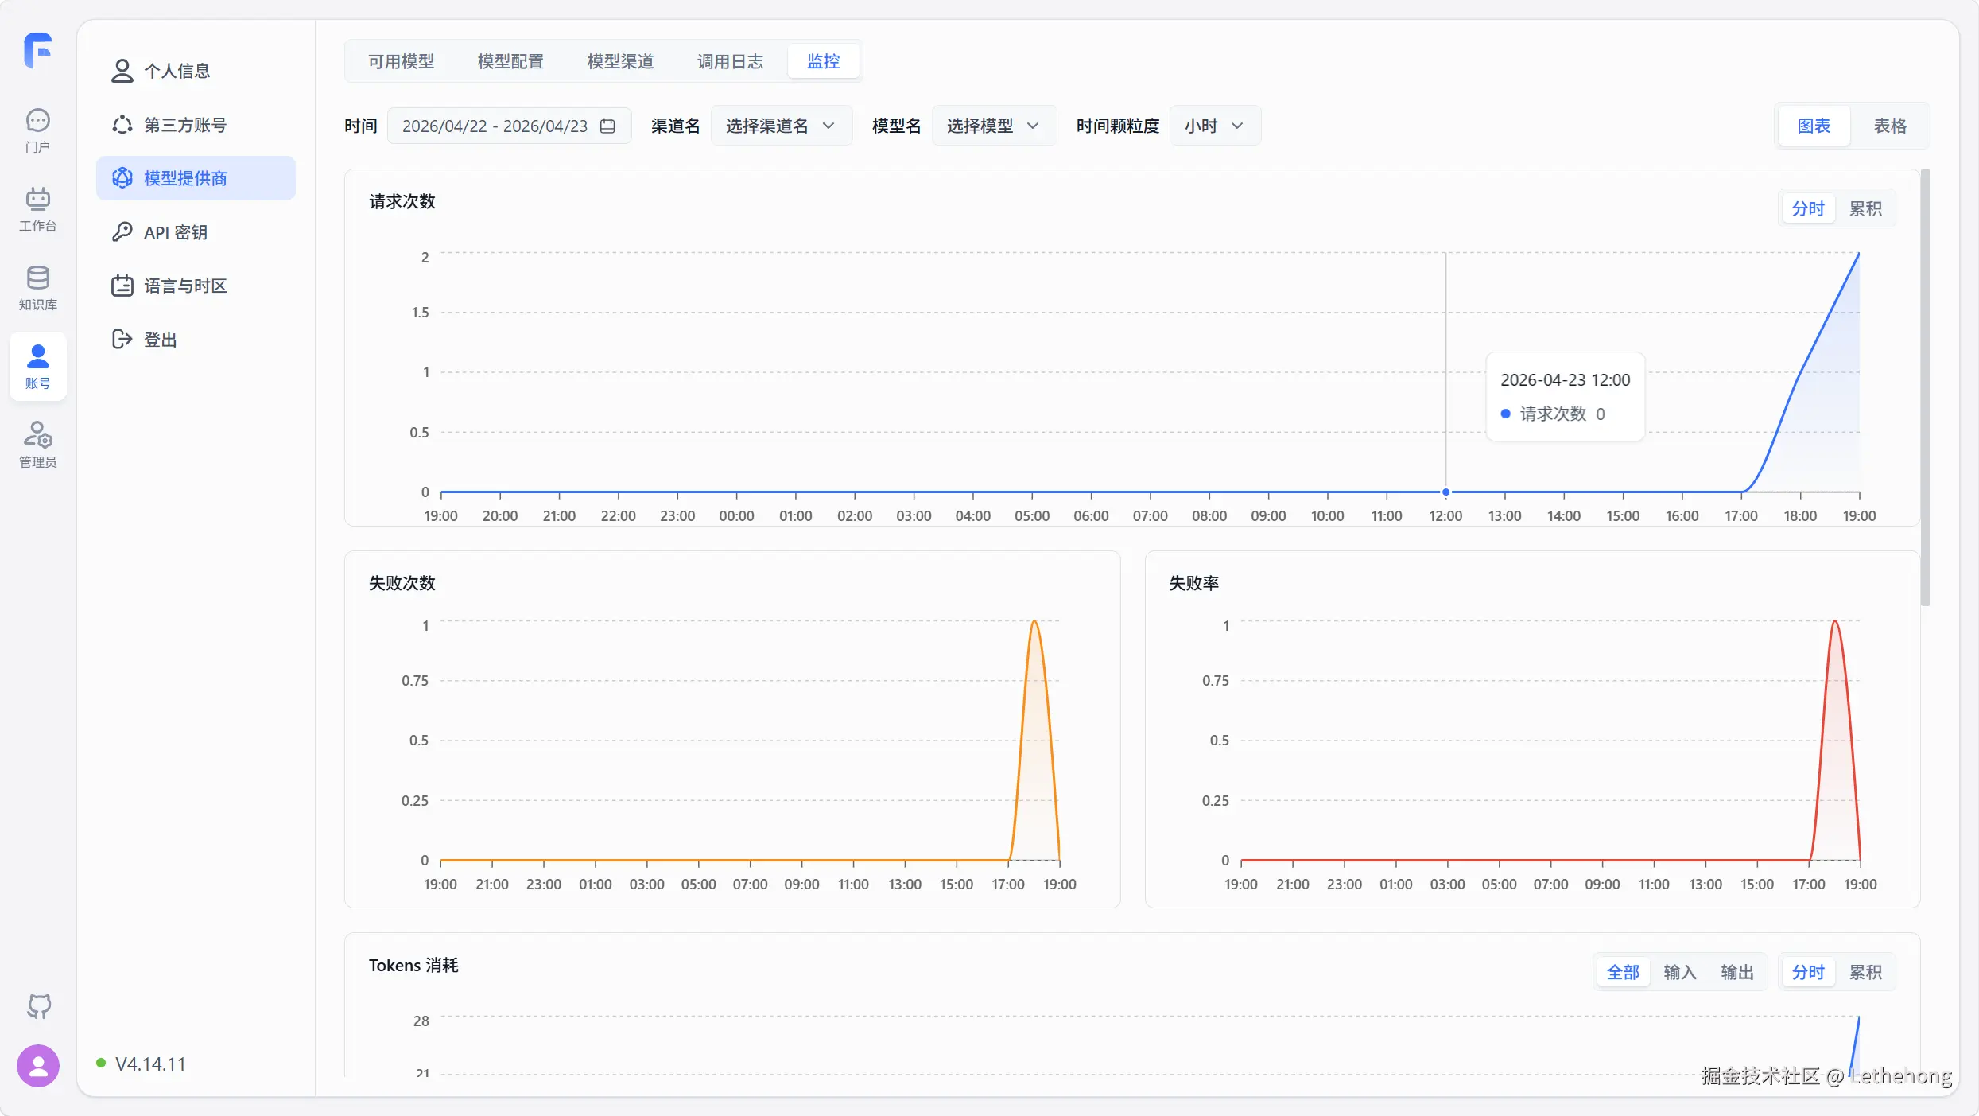Filter Tokens 消耗 chart by 输入
The image size is (1979, 1116).
[1679, 972]
